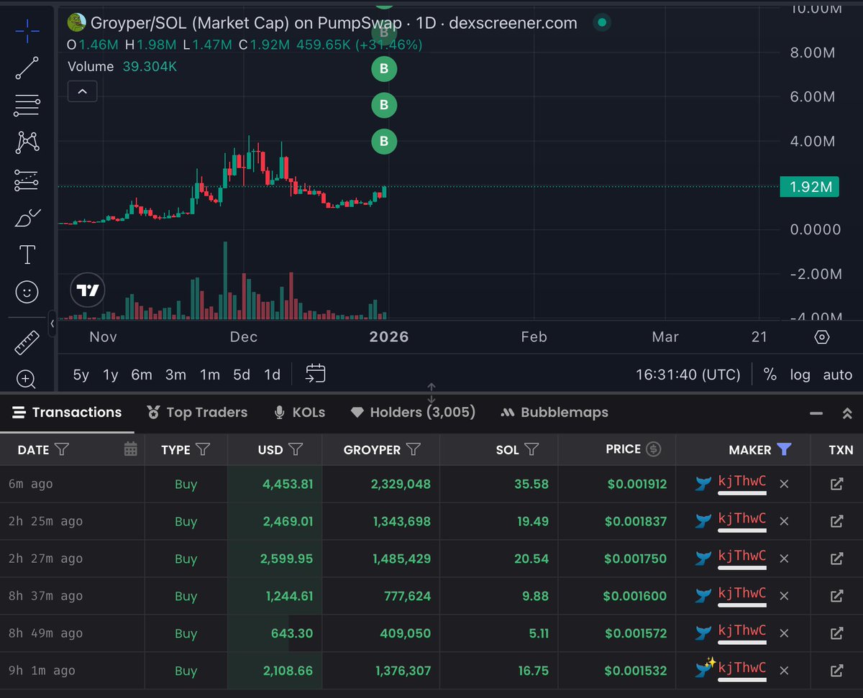
Task: Click the green market status indicator
Action: click(603, 23)
